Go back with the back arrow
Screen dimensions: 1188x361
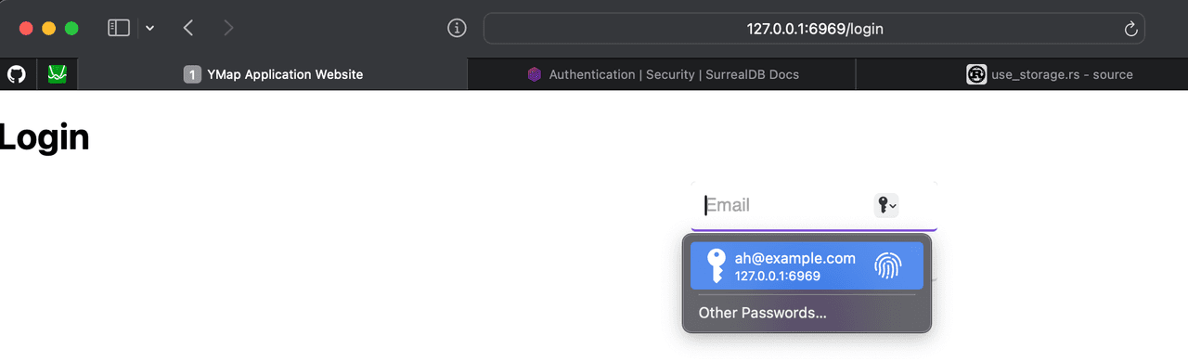188,29
